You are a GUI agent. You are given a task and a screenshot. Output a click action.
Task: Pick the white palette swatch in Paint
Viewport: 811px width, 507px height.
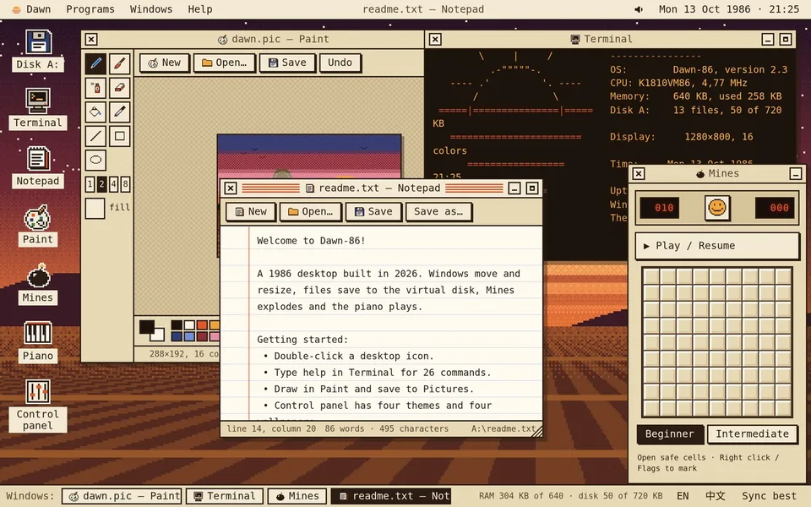click(x=189, y=324)
